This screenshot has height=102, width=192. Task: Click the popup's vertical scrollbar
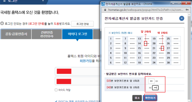tap(189, 57)
